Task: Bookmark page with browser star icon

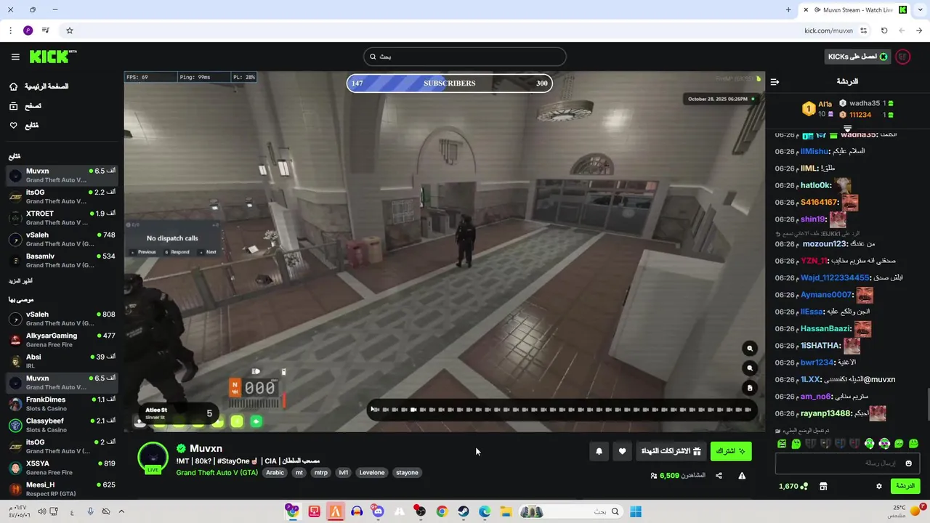Action: (70, 31)
